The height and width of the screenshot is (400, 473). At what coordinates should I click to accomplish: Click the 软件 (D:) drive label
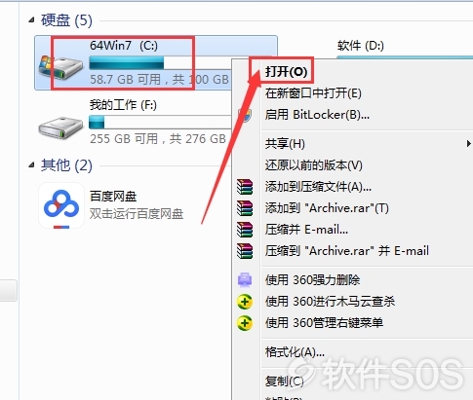(361, 46)
